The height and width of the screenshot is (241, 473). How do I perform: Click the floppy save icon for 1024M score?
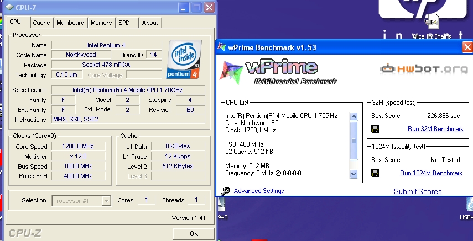tap(375, 173)
